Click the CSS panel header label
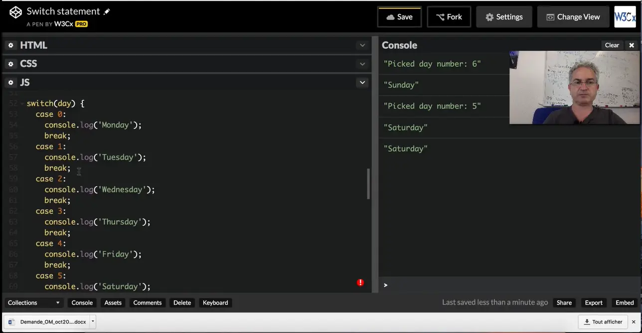This screenshot has height=333, width=642. pyautogui.click(x=28, y=64)
